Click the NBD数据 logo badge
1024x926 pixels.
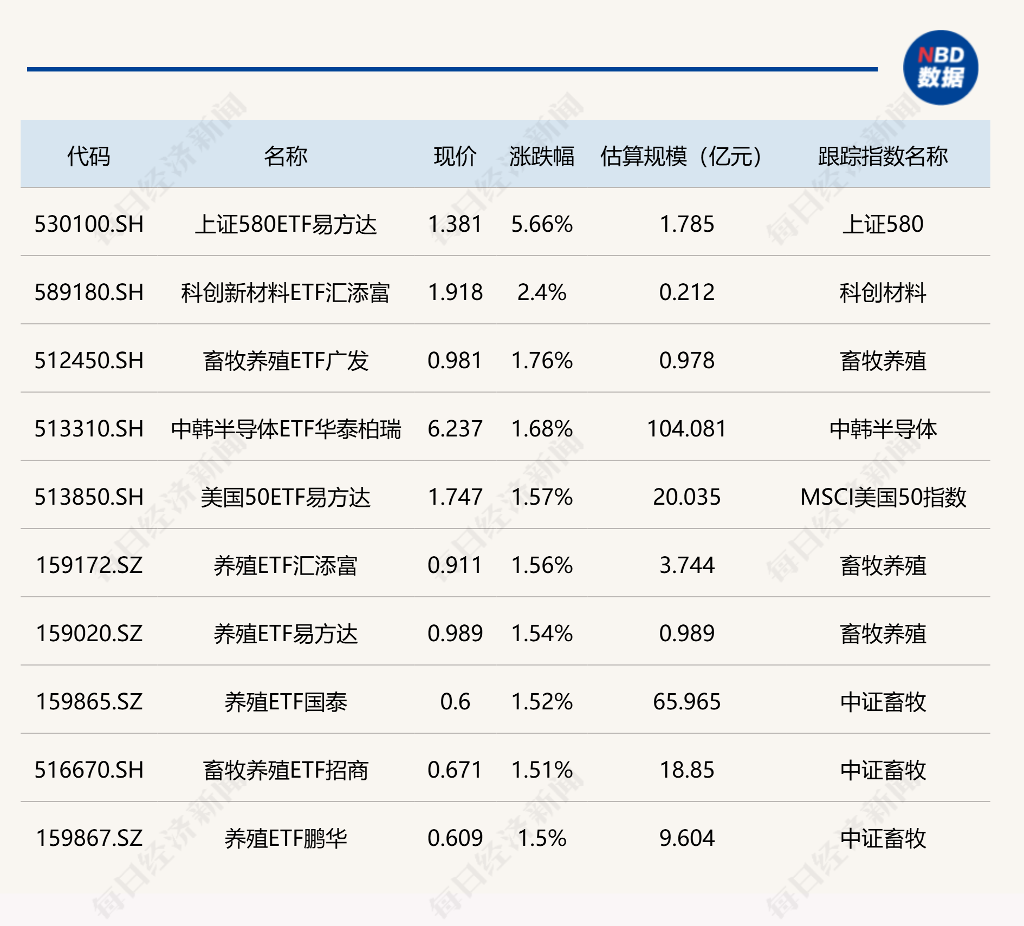click(941, 68)
